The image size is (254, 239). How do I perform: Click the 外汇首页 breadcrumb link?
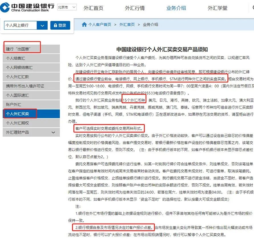(x=127, y=25)
